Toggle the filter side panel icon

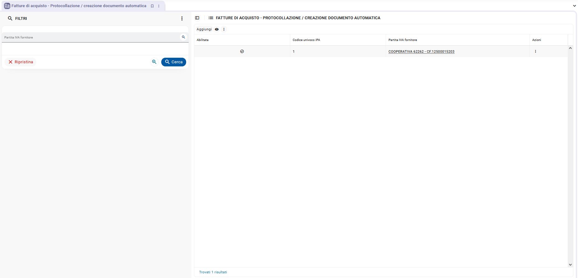tap(197, 18)
